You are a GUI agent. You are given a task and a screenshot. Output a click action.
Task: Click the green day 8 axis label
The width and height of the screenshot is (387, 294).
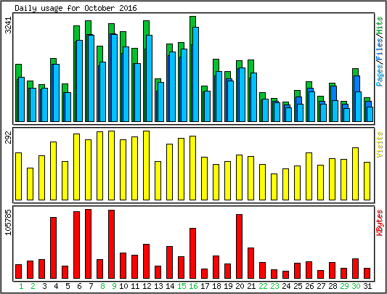102,286
